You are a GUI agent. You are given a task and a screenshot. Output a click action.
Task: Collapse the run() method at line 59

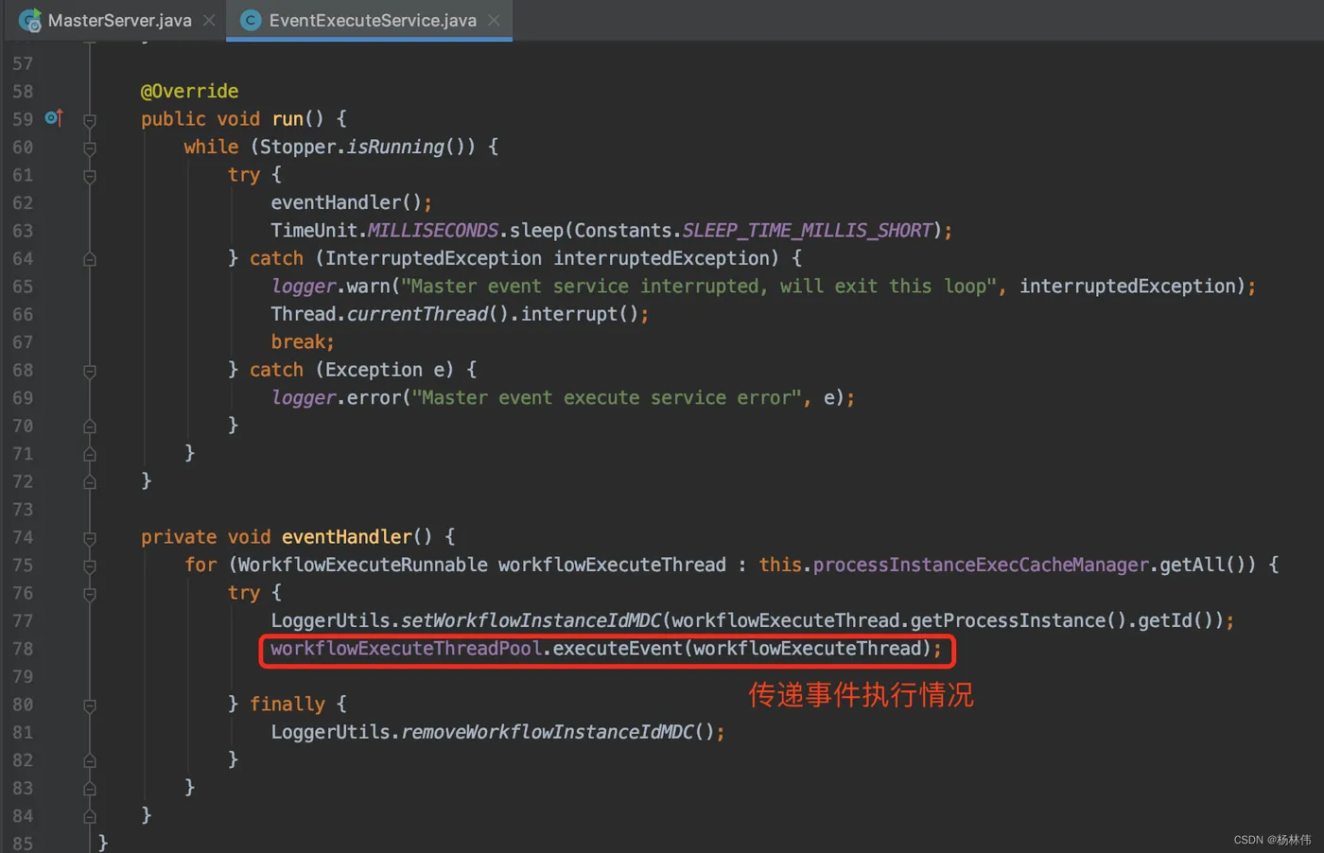tap(90, 120)
